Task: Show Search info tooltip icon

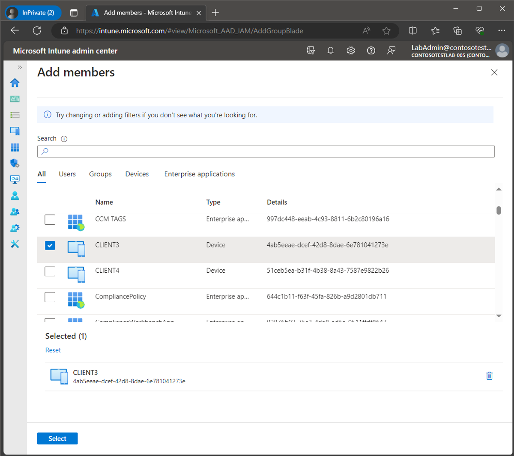Action: point(64,139)
